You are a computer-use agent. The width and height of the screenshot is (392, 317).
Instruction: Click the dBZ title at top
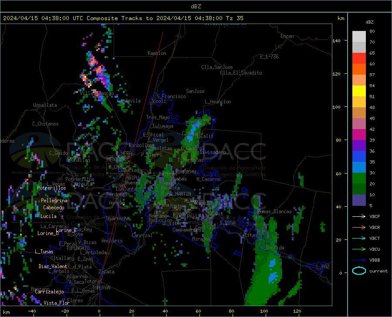pos(196,7)
